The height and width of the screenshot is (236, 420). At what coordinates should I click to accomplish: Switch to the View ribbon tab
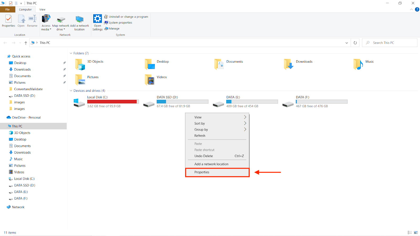point(42,9)
